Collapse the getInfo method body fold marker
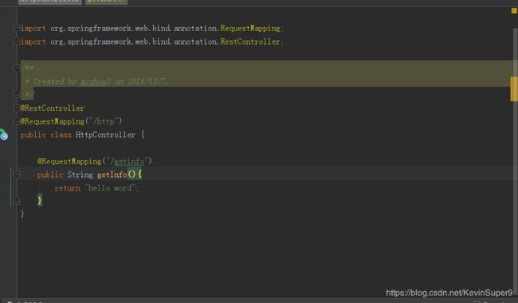Viewport: 518px width, 303px height. tap(16, 174)
